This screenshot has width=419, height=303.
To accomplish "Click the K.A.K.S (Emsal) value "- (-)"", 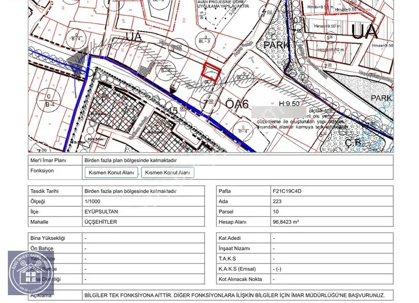I will (x=277, y=269).
